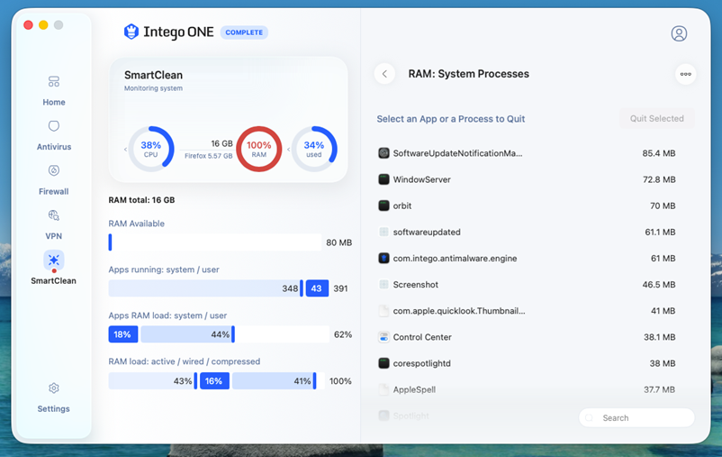Select the Control Center process name
This screenshot has width=722, height=457.
[x=422, y=337]
